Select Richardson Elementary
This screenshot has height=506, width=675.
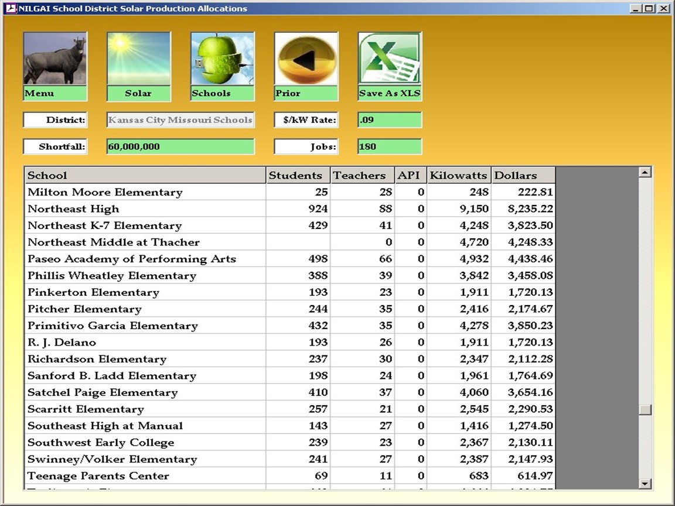(289, 359)
